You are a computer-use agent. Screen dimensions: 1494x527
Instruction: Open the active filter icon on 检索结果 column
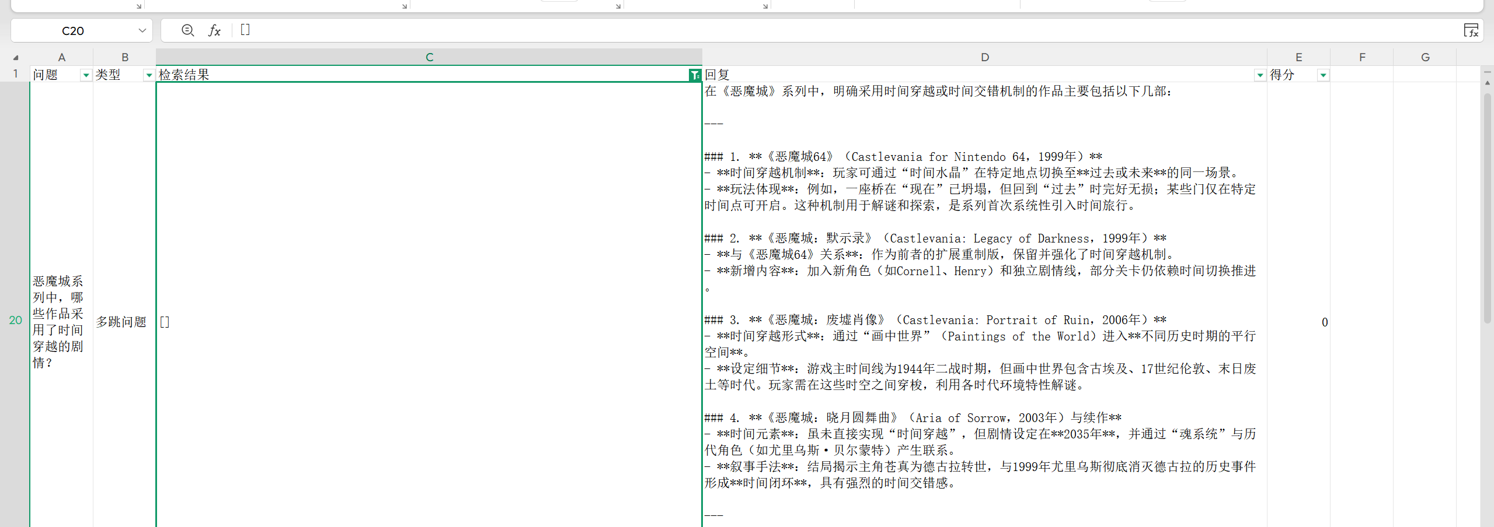click(694, 75)
